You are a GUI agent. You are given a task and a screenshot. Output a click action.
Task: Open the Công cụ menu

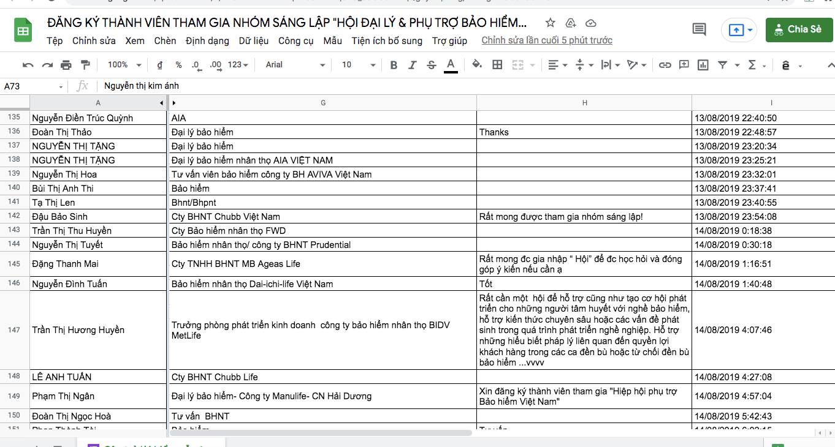pyautogui.click(x=296, y=40)
